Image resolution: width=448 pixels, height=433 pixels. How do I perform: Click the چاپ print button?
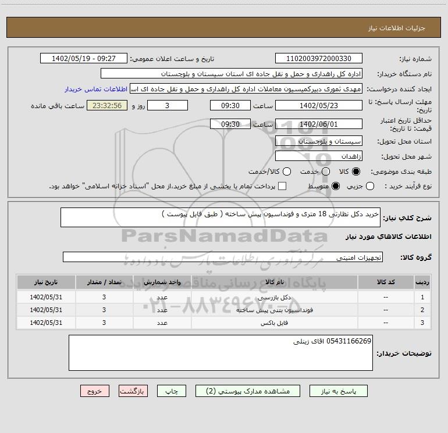coord(172,391)
